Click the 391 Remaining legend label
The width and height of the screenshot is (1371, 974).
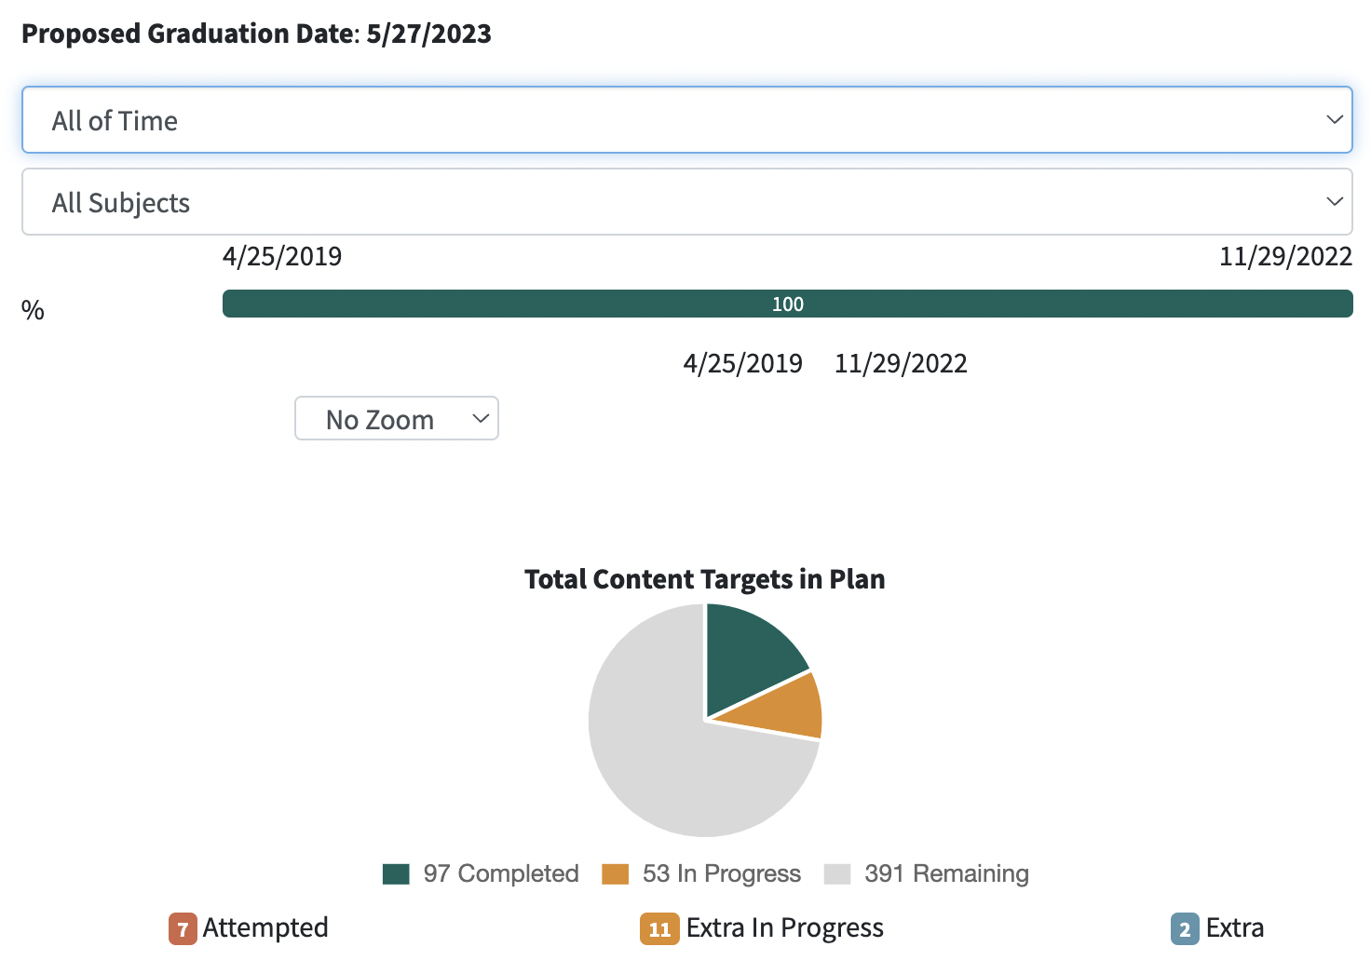(x=946, y=873)
